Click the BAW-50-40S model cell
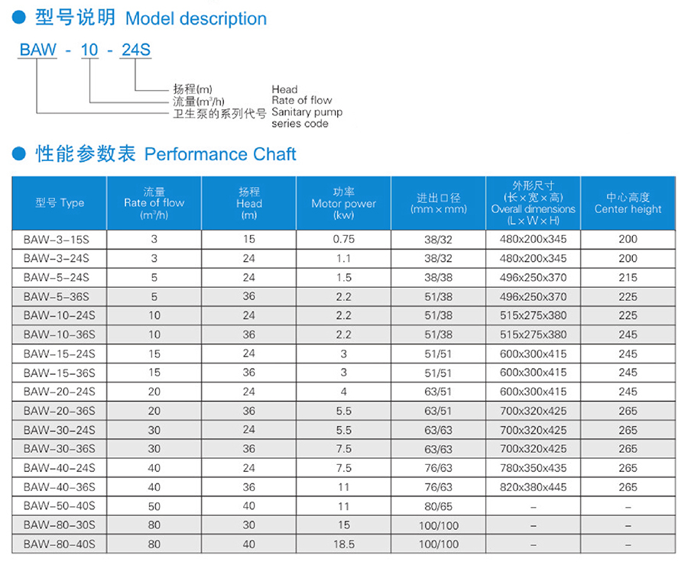The height and width of the screenshot is (565, 688). click(x=60, y=506)
